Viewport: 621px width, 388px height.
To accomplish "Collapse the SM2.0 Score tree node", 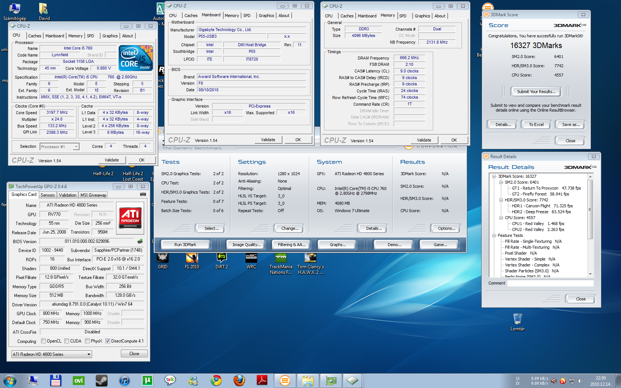I will click(501, 182).
